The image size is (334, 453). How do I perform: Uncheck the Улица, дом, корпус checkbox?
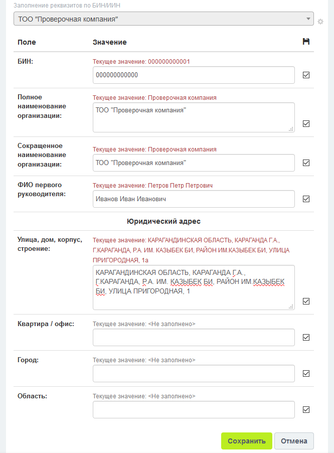tap(306, 301)
